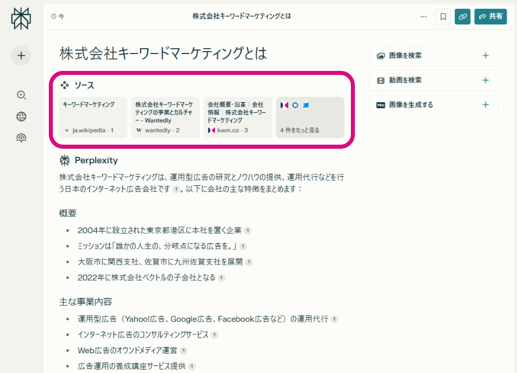This screenshot has height=373, width=517.
Task: Open citation 1 after the intro paragraph
Action: click(x=176, y=189)
